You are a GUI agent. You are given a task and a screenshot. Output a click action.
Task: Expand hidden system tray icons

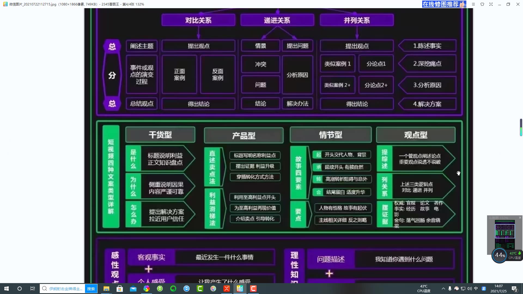click(x=443, y=289)
